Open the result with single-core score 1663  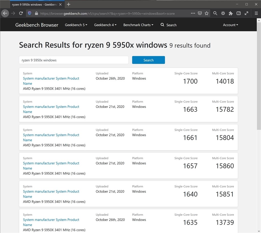[51, 109]
